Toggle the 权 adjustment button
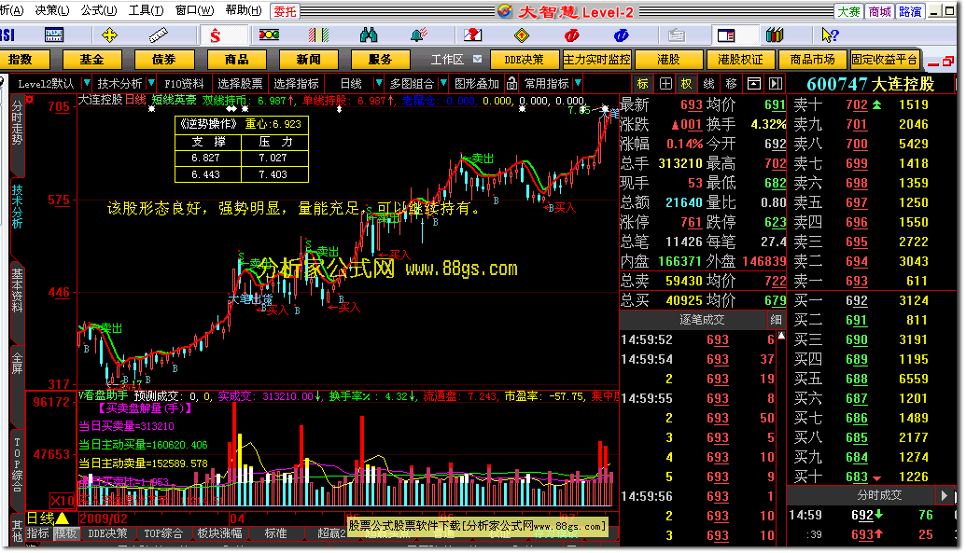Image resolution: width=966 pixels, height=553 pixels. pyautogui.click(x=686, y=83)
